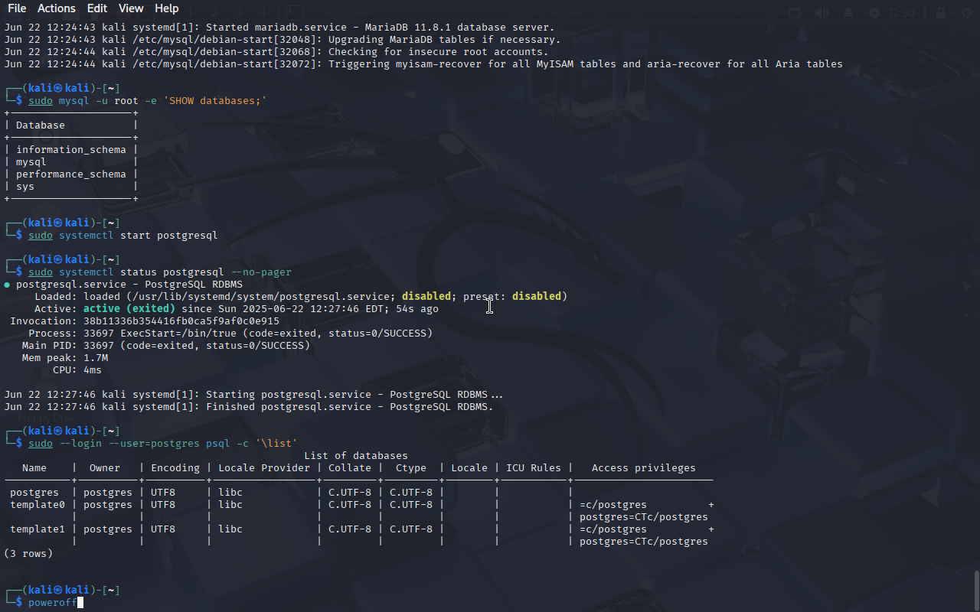The image size is (980, 612).
Task: Open the View menu
Action: click(131, 8)
